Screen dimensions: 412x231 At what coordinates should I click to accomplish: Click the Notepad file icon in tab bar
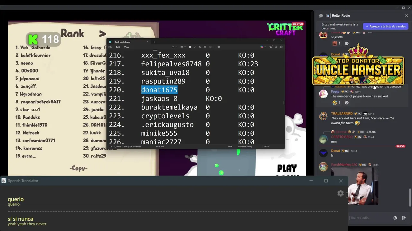(110, 42)
